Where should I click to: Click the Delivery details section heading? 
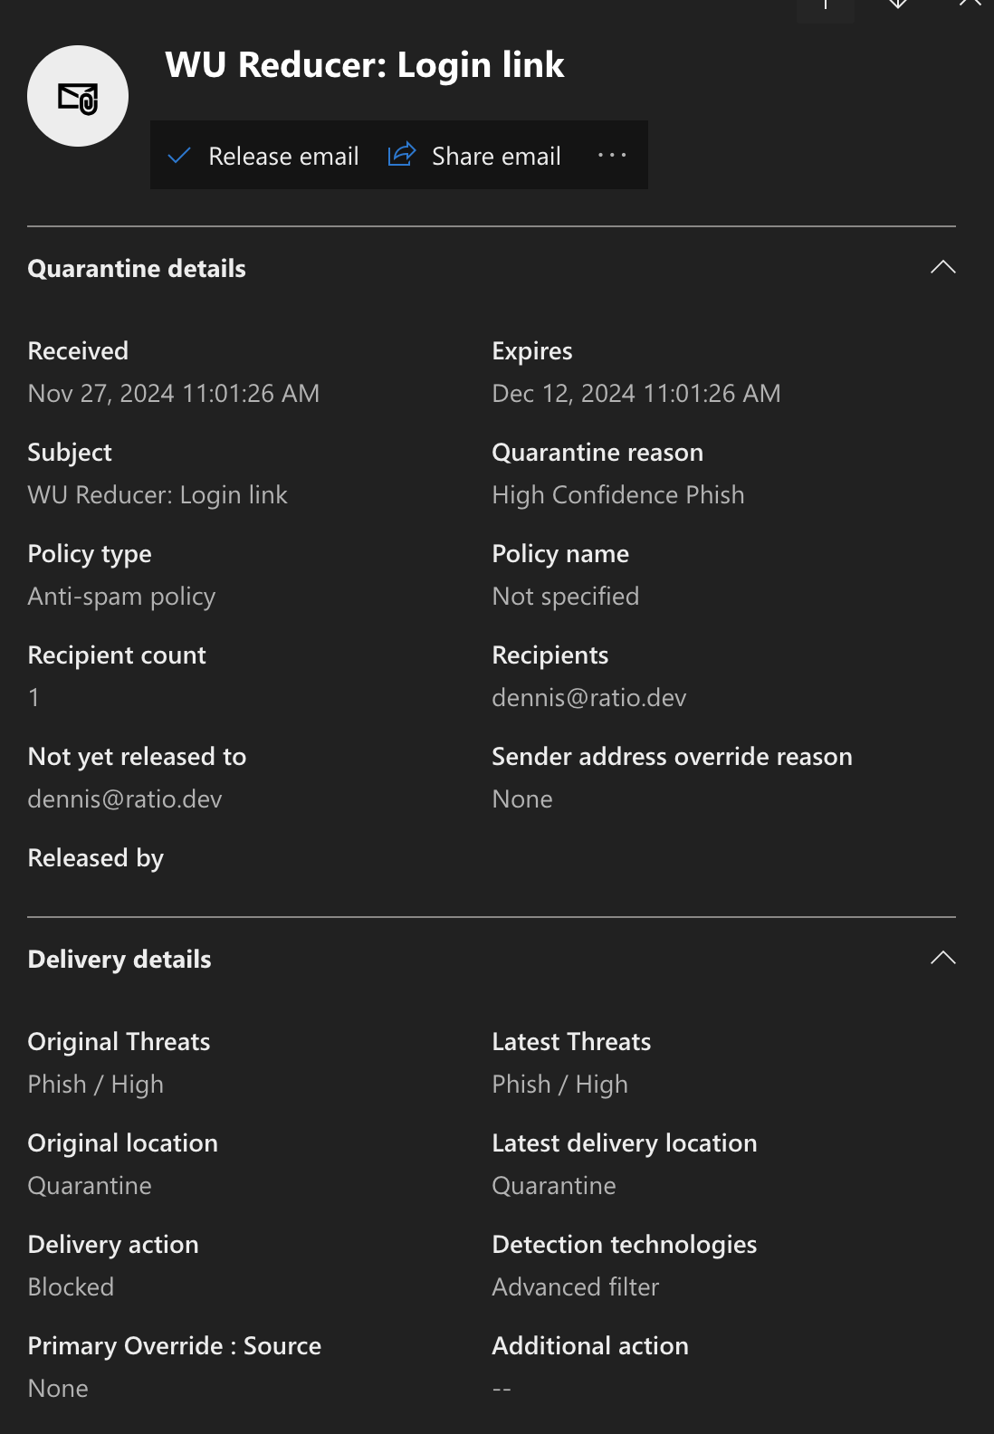(119, 960)
